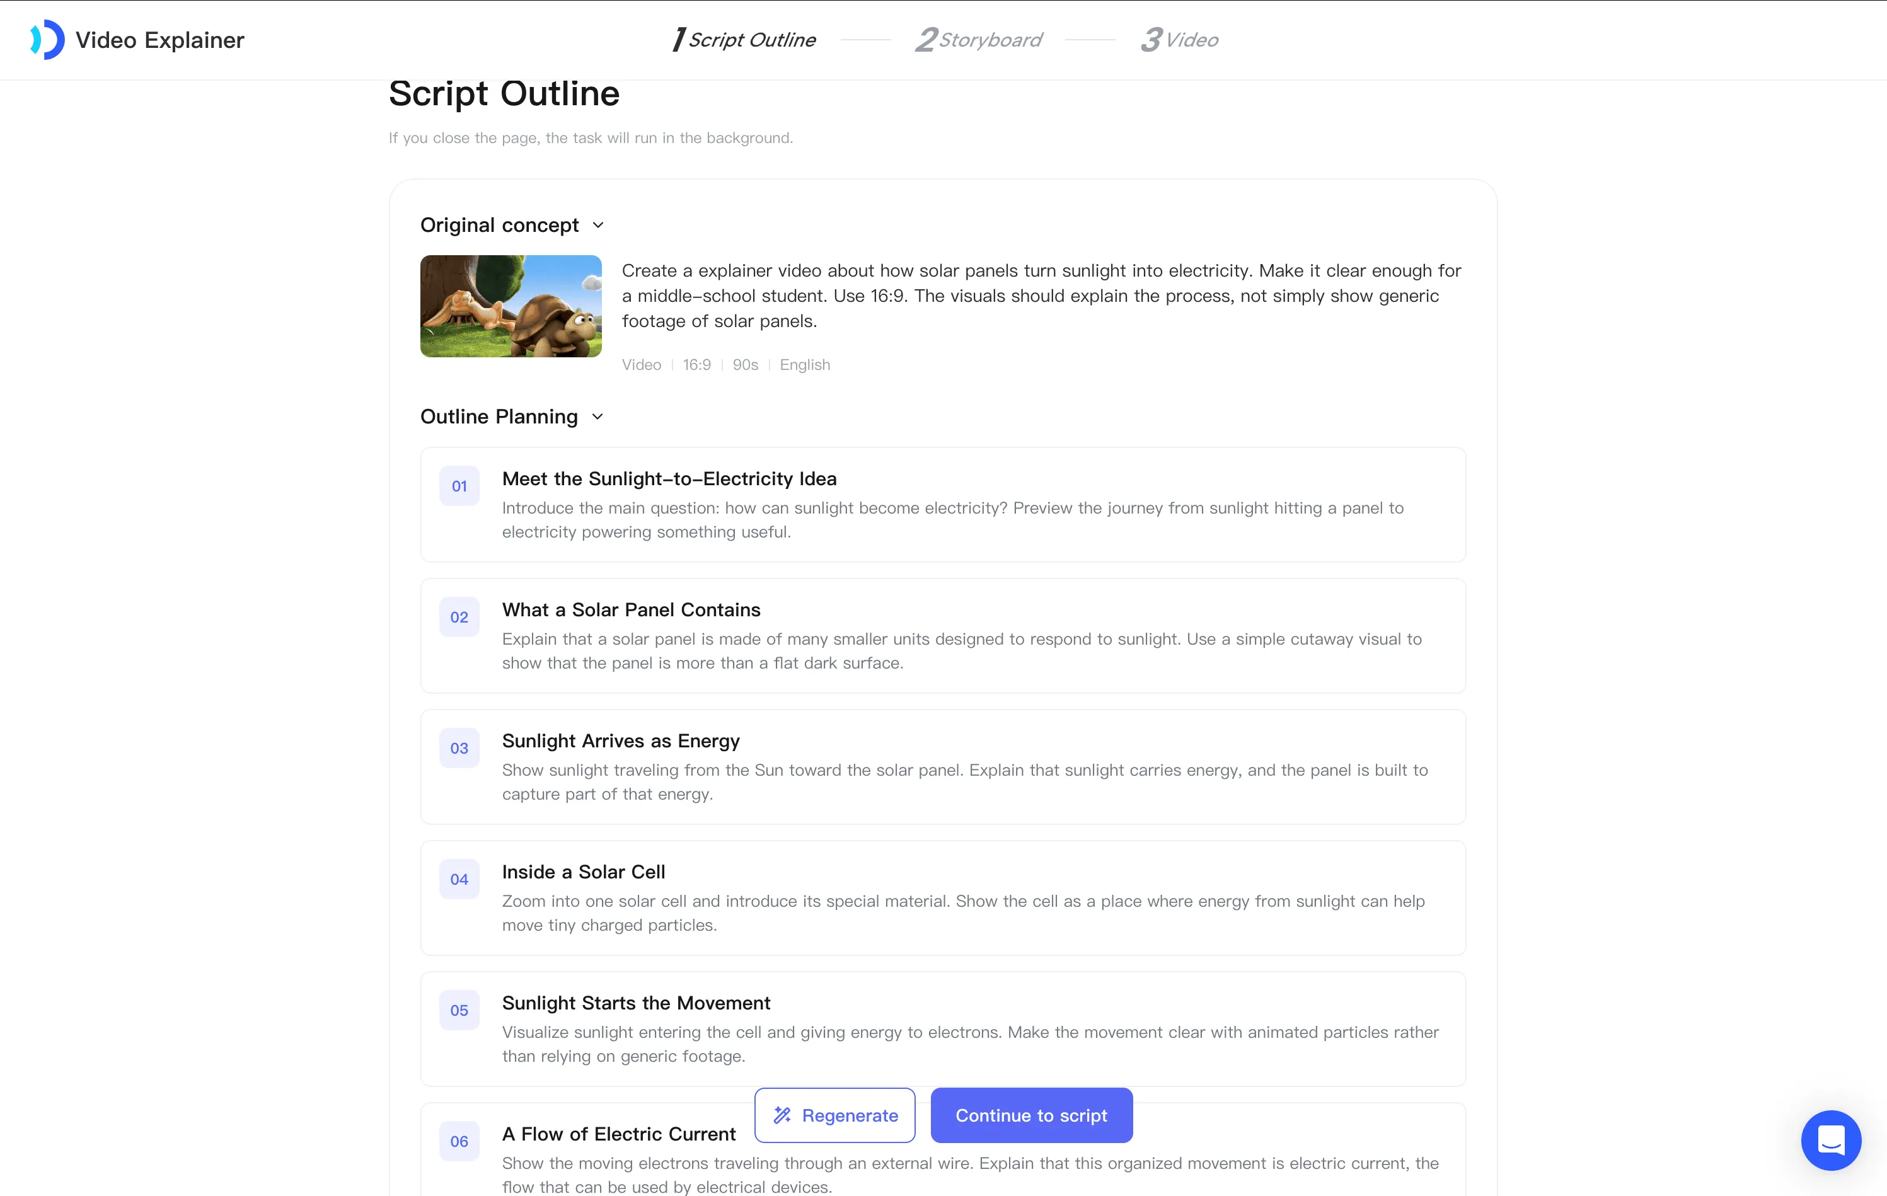Select outline card 02 number badge

pyautogui.click(x=459, y=617)
